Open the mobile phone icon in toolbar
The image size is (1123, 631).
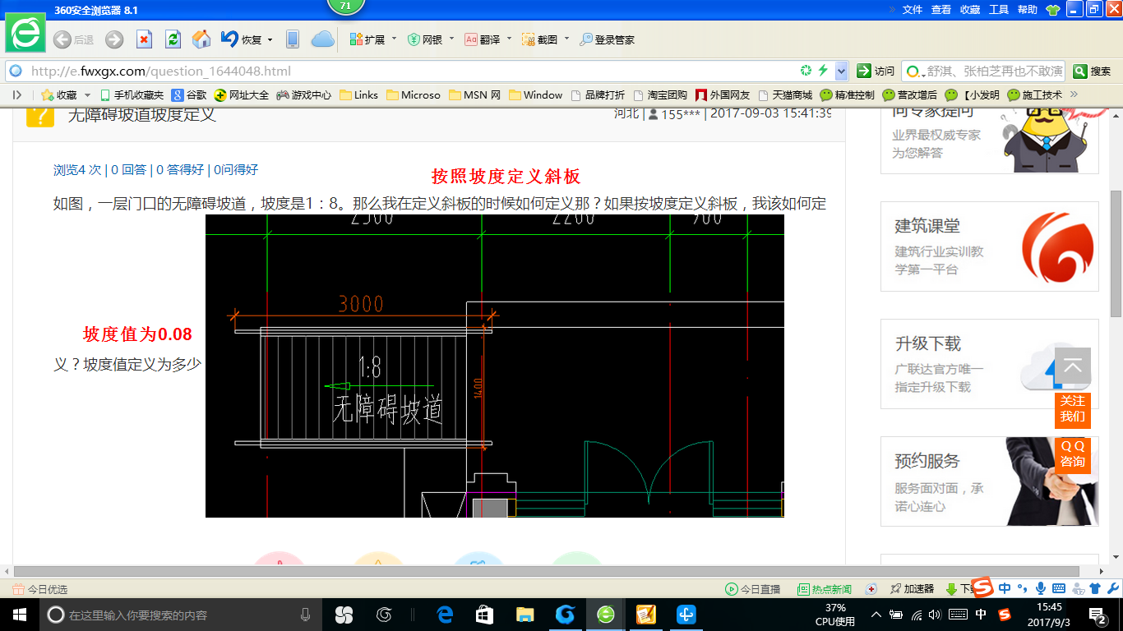(292, 39)
